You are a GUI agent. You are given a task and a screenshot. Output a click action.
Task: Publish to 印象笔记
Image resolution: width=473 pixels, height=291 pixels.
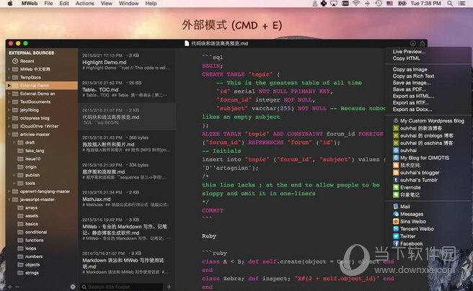[x=407, y=194]
